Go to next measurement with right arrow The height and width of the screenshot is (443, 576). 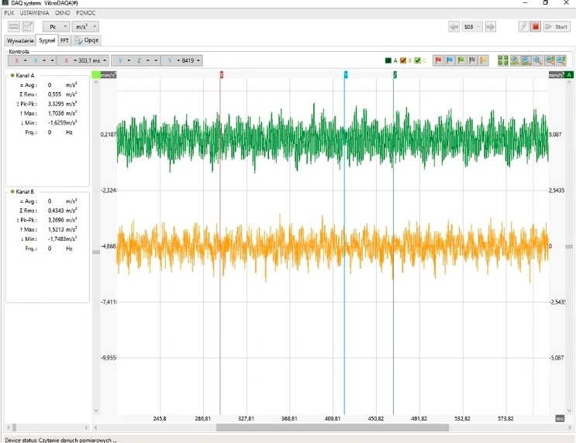491,26
